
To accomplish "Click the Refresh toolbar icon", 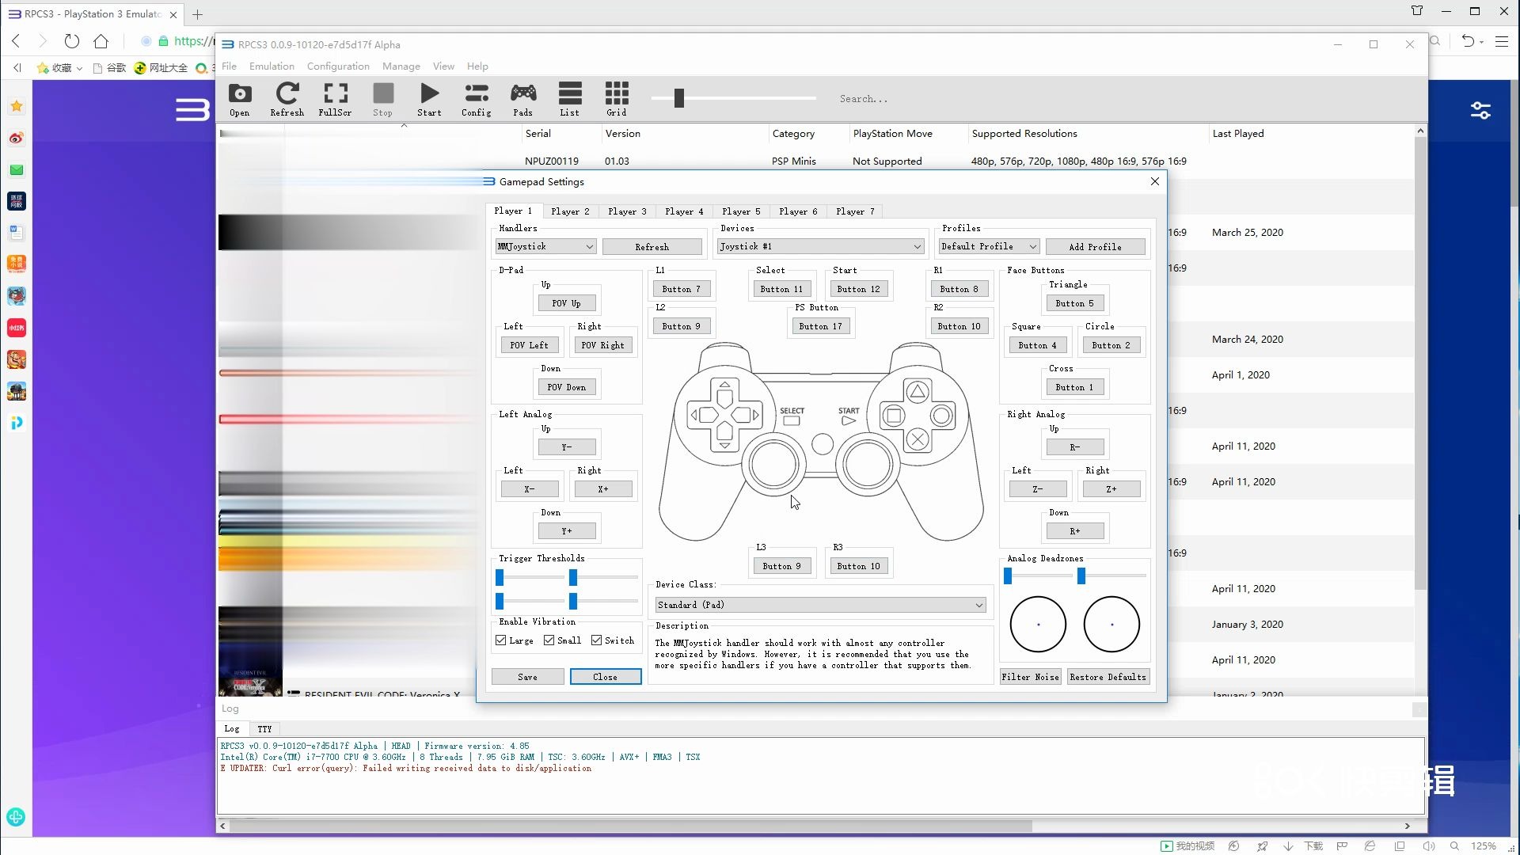I will (287, 99).
